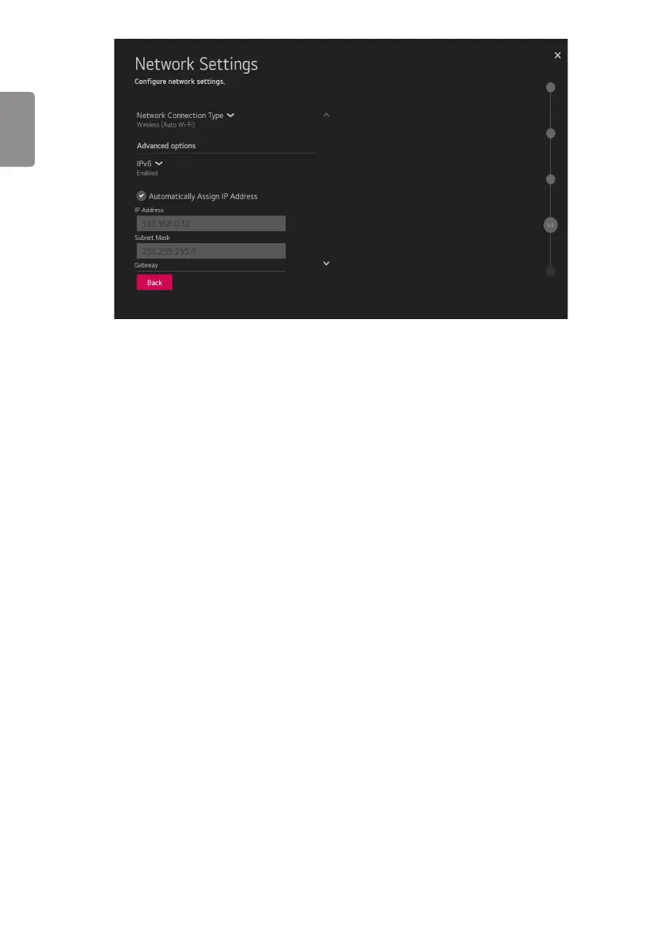Click the current step 04 indicator

click(550, 225)
